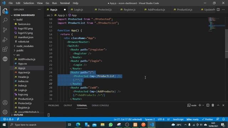The width and height of the screenshot is (228, 128).
Task: Open the Source Control view
Action: (x=5, y=30)
